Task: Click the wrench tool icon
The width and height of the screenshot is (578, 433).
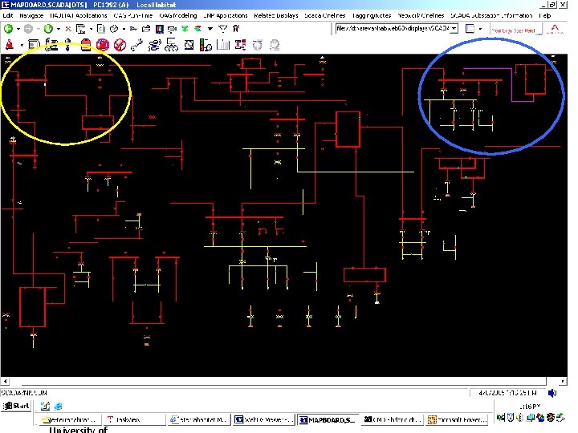Action: (136, 45)
